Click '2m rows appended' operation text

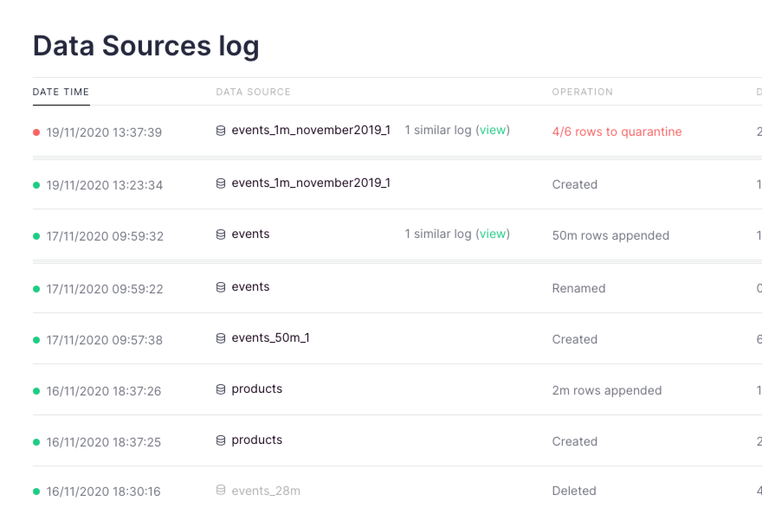point(607,391)
